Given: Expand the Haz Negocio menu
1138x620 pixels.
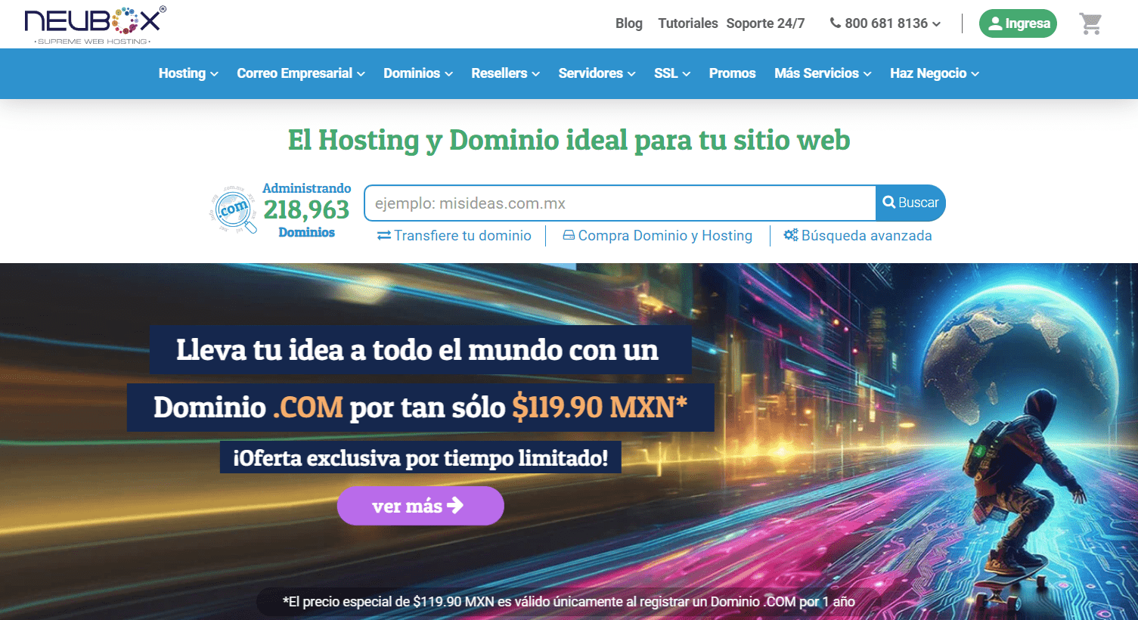Looking at the screenshot, I should pos(935,73).
